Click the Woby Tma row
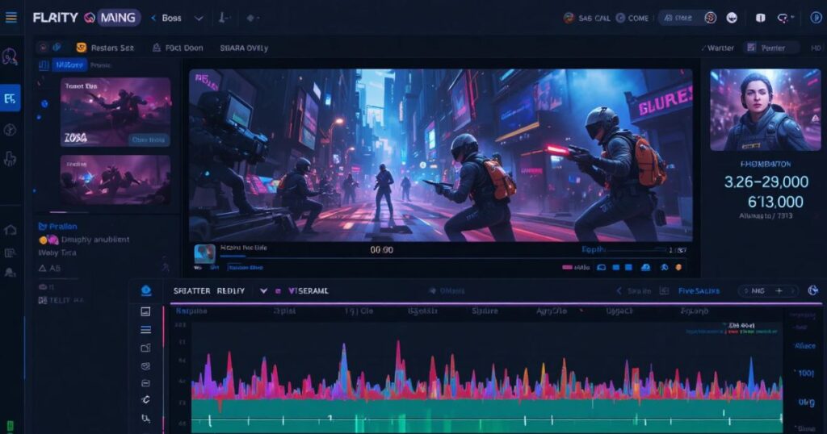The image size is (827, 434). coord(57,252)
